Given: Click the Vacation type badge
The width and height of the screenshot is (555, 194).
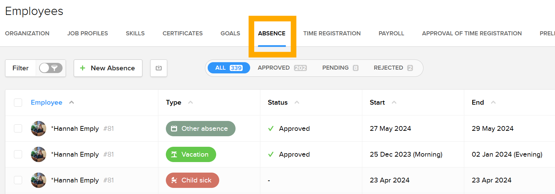Looking at the screenshot, I should (x=191, y=154).
